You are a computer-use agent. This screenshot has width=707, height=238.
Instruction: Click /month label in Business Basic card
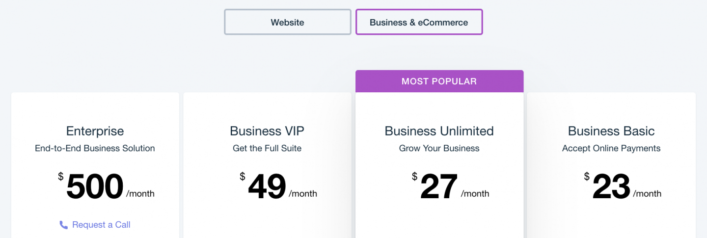pyautogui.click(x=647, y=194)
